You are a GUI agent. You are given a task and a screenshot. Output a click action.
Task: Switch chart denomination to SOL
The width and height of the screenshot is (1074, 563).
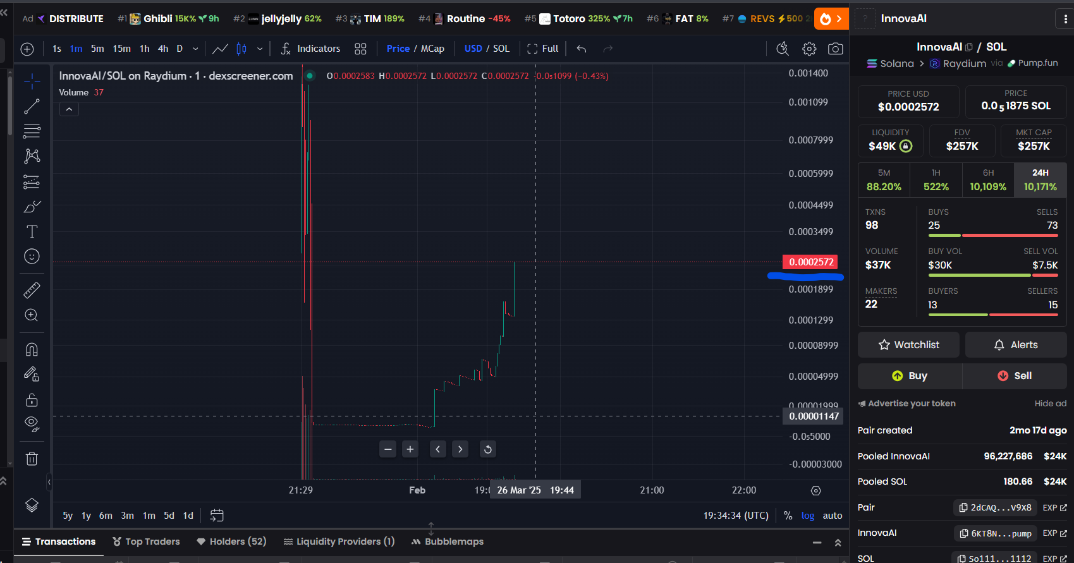point(501,49)
